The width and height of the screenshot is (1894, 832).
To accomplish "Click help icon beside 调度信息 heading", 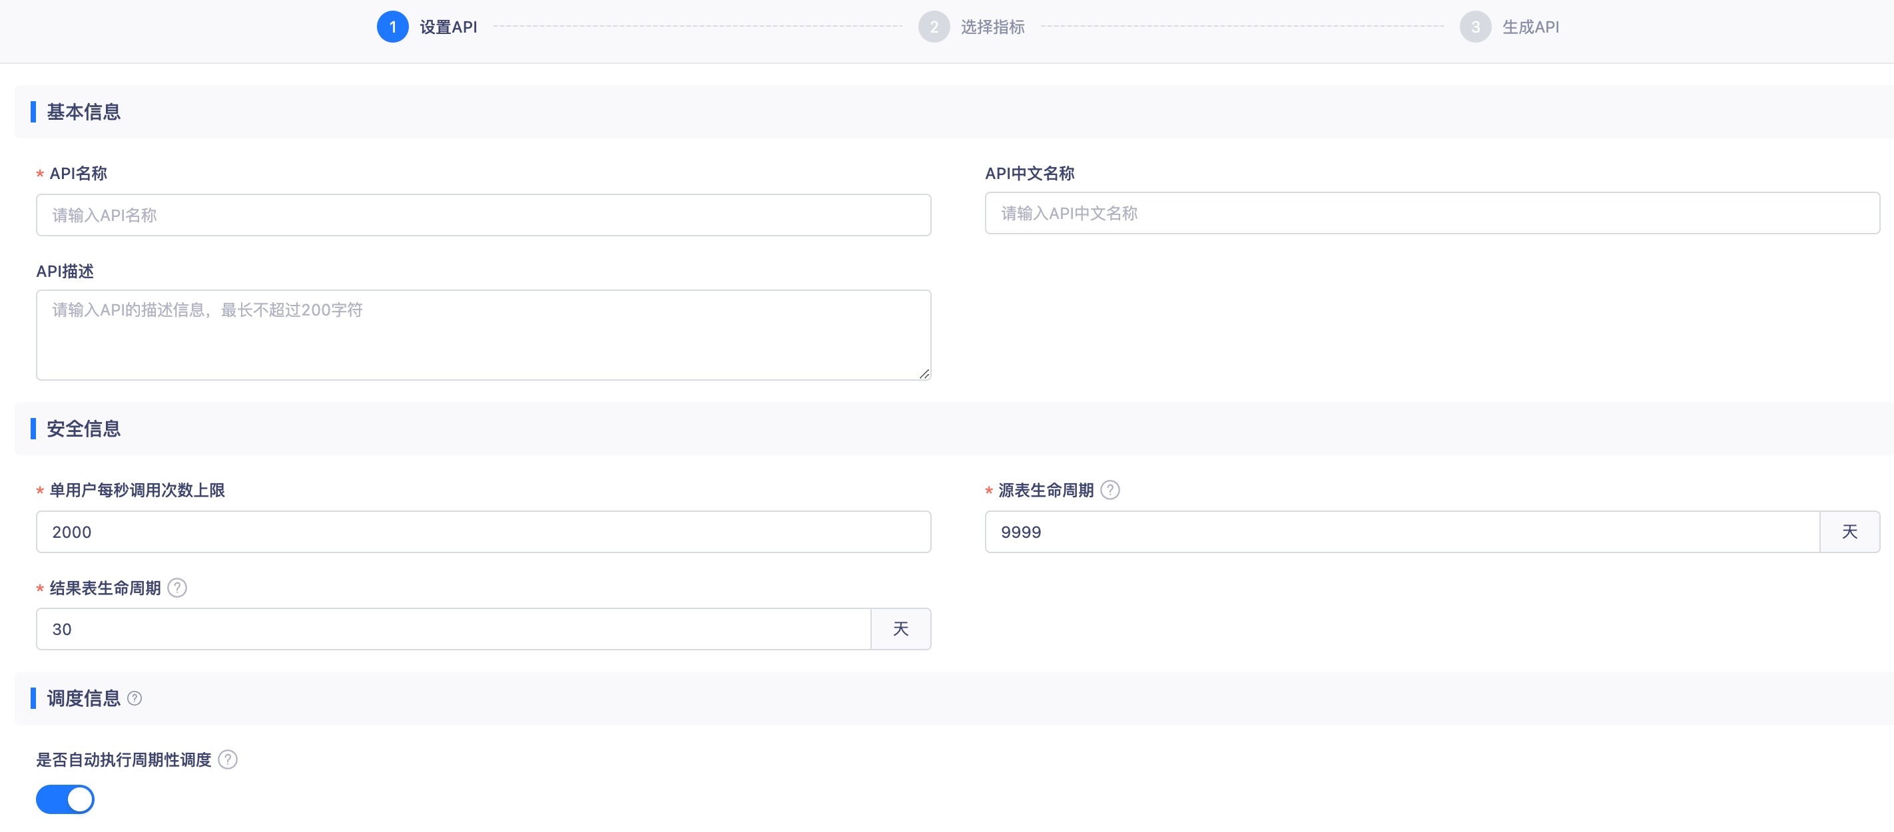I will pyautogui.click(x=135, y=698).
